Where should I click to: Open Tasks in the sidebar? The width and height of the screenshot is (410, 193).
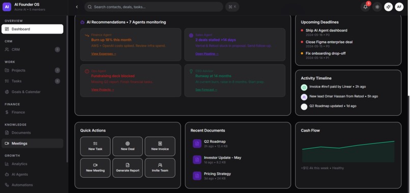[x=33, y=81]
